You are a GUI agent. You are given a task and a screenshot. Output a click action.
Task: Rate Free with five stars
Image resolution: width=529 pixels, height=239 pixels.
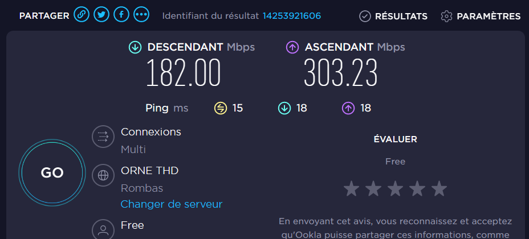point(438,188)
